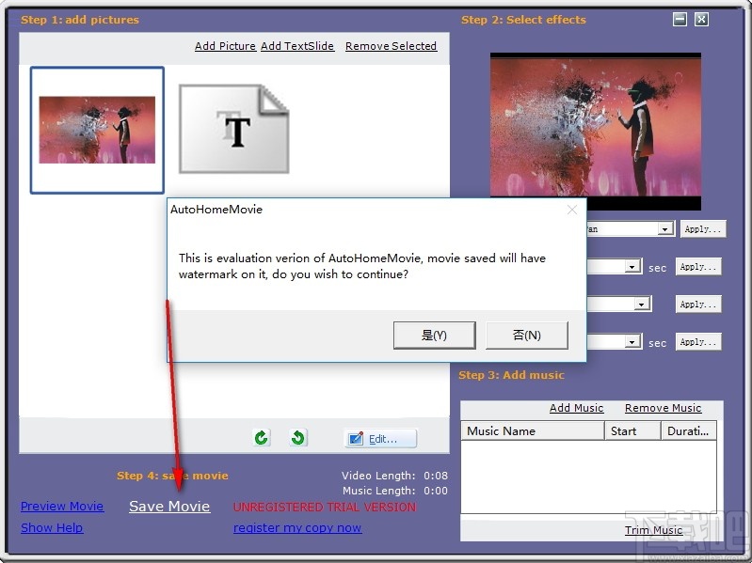Click the Start column header
752x563 pixels.
click(x=632, y=430)
